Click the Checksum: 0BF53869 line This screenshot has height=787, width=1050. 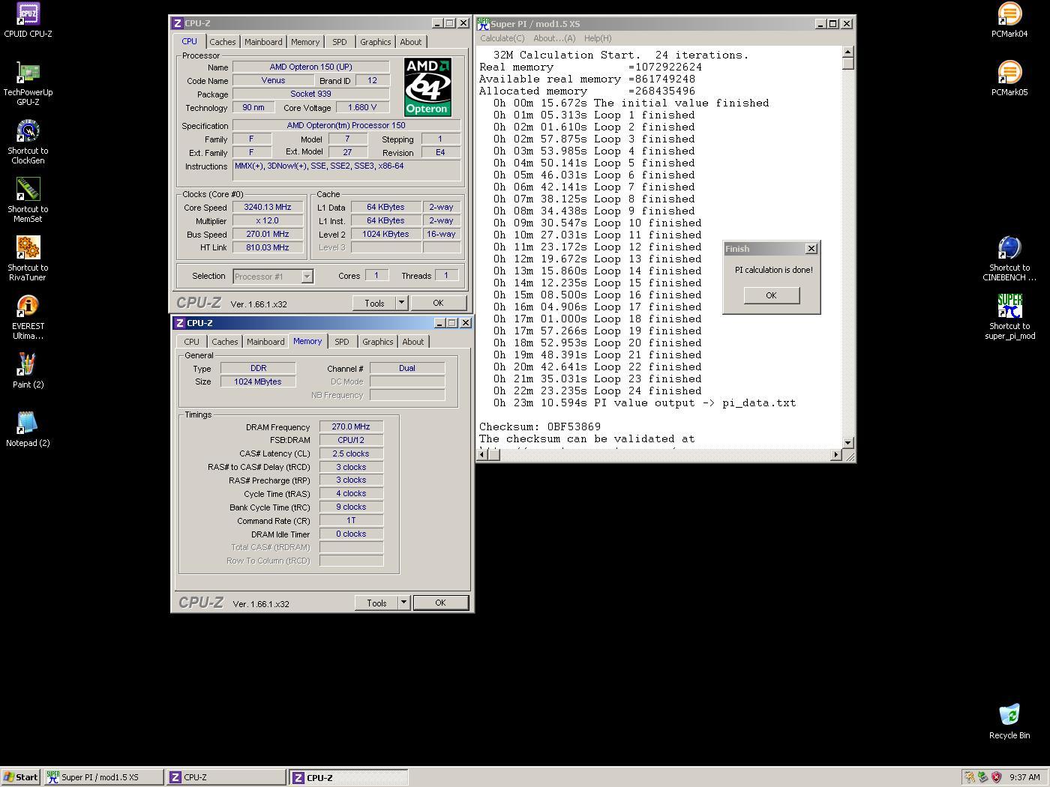pyautogui.click(x=540, y=426)
